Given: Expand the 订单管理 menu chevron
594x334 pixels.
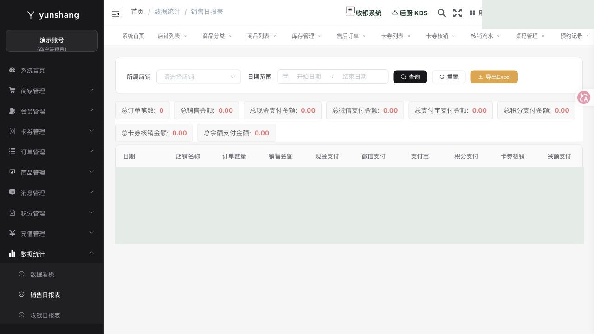Looking at the screenshot, I should pyautogui.click(x=91, y=151).
